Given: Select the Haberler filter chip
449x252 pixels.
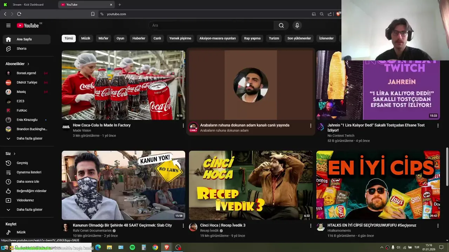Looking at the screenshot, I should coord(139,38).
